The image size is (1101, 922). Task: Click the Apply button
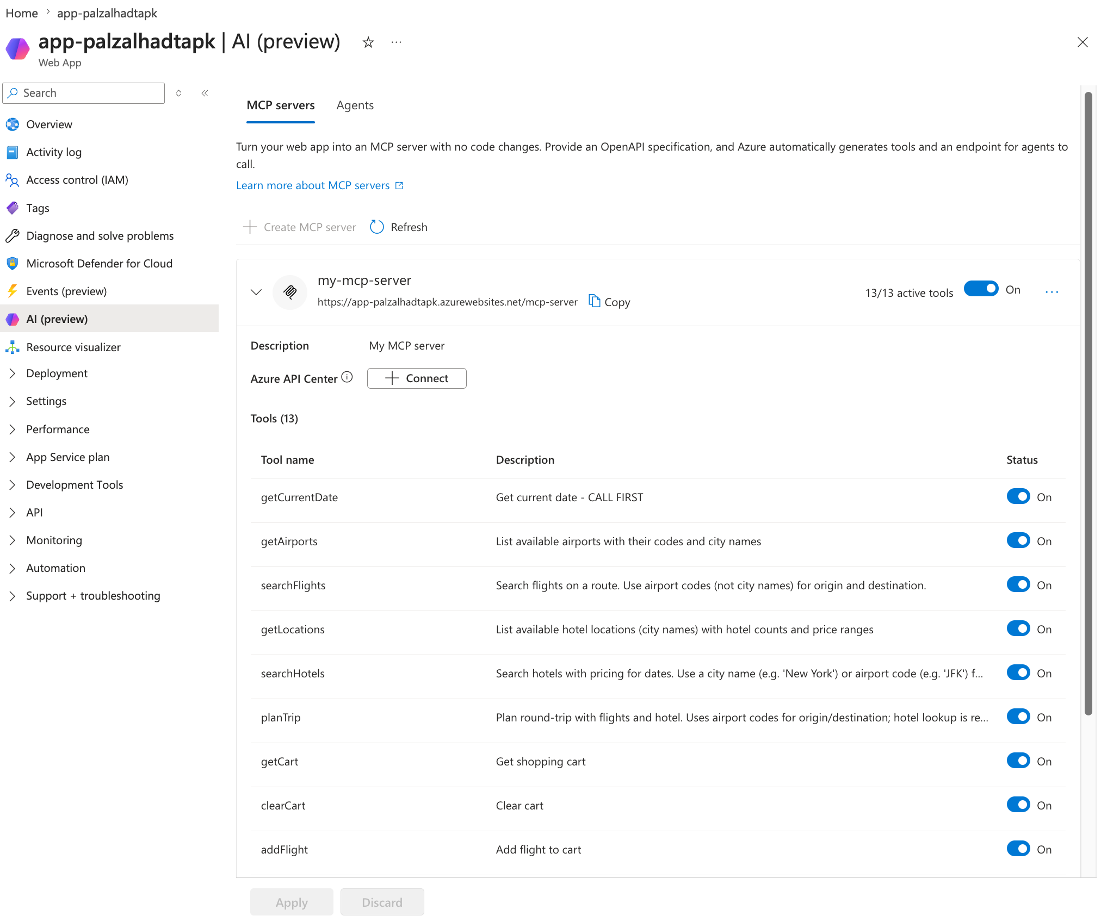tap(292, 902)
